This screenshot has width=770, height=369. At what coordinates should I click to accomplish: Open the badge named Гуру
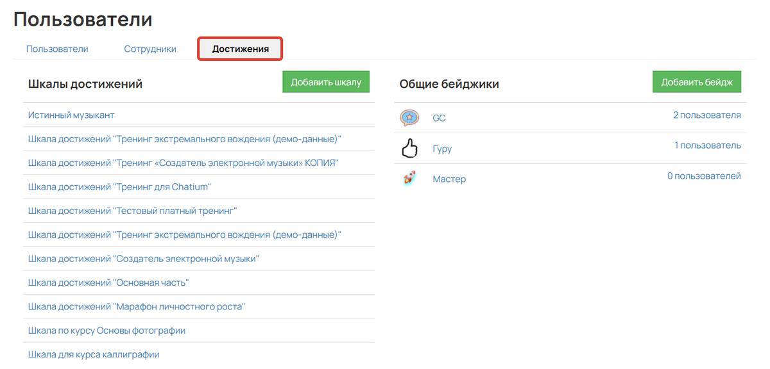coord(441,148)
